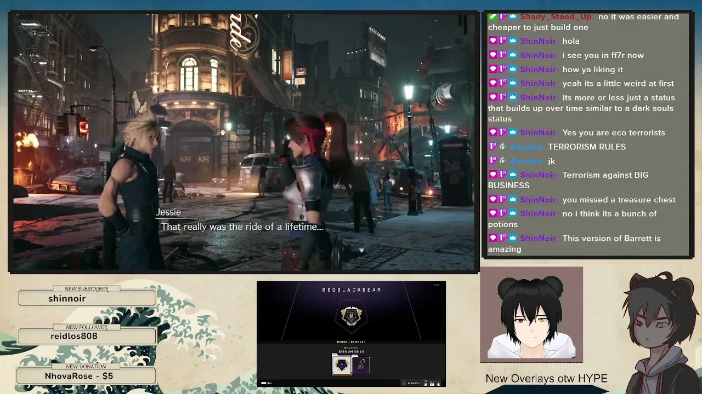702x394 pixels.
Task: Click the crown badge beside 'how ya liking it'
Action: click(513, 69)
